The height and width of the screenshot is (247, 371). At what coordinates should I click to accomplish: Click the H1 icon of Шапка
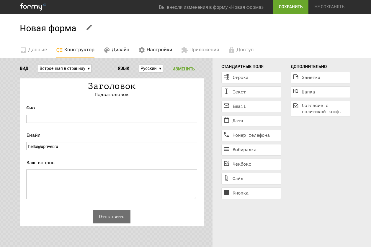(296, 91)
